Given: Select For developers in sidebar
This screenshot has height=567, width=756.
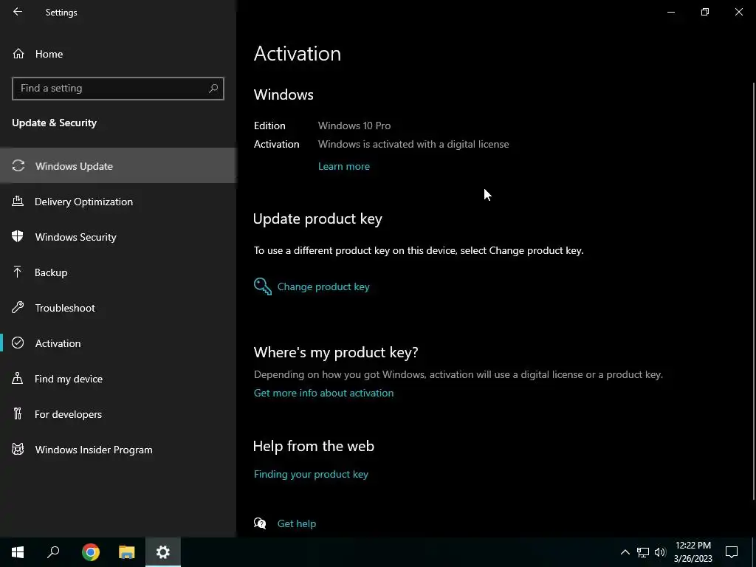Looking at the screenshot, I should coord(118,414).
